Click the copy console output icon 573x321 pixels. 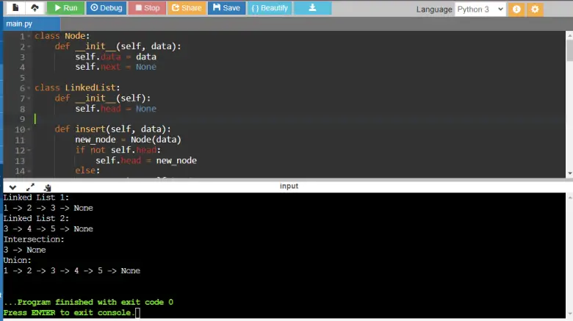(x=47, y=187)
